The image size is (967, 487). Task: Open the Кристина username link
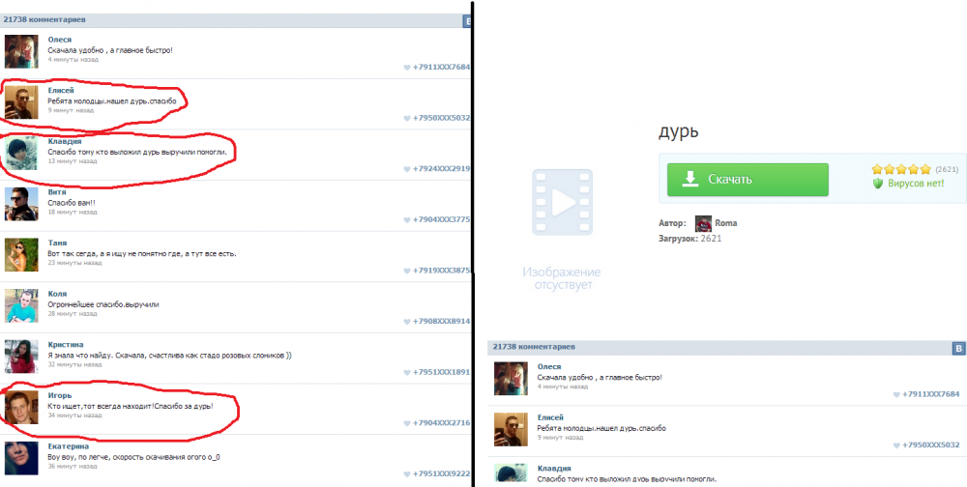point(66,344)
